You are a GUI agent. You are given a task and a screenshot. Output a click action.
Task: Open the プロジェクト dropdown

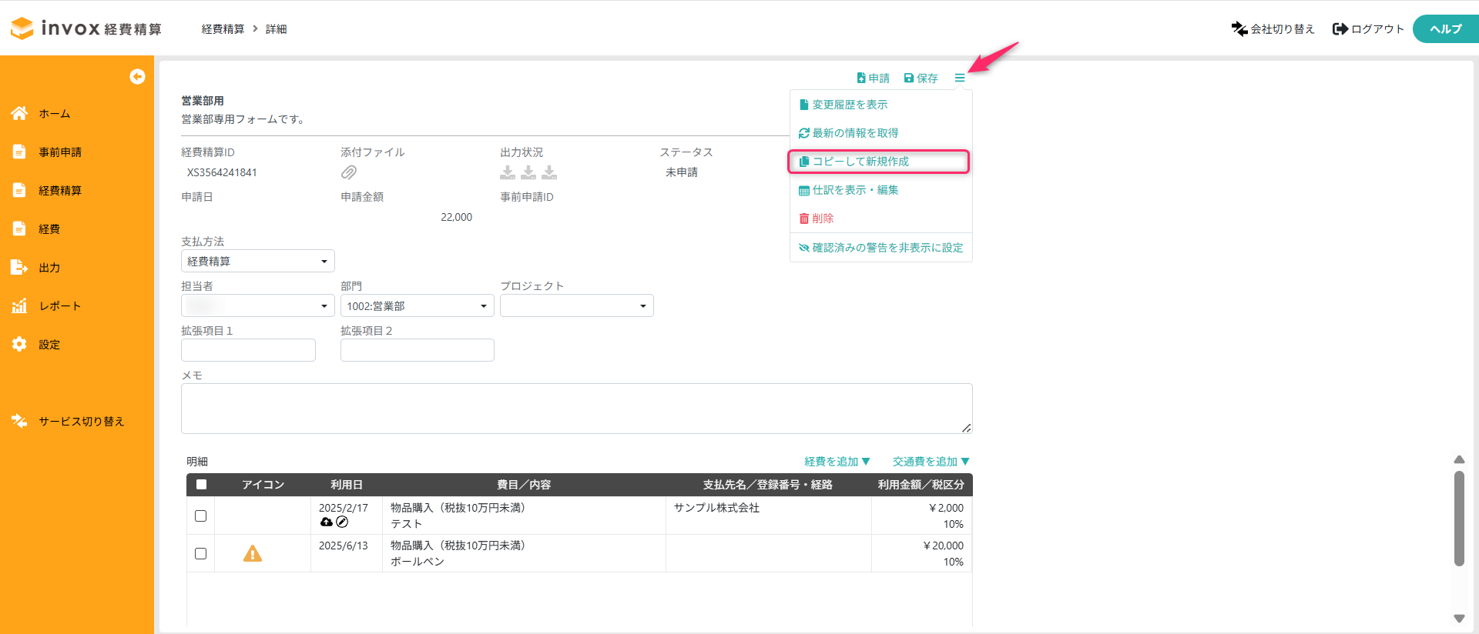pyautogui.click(x=576, y=306)
